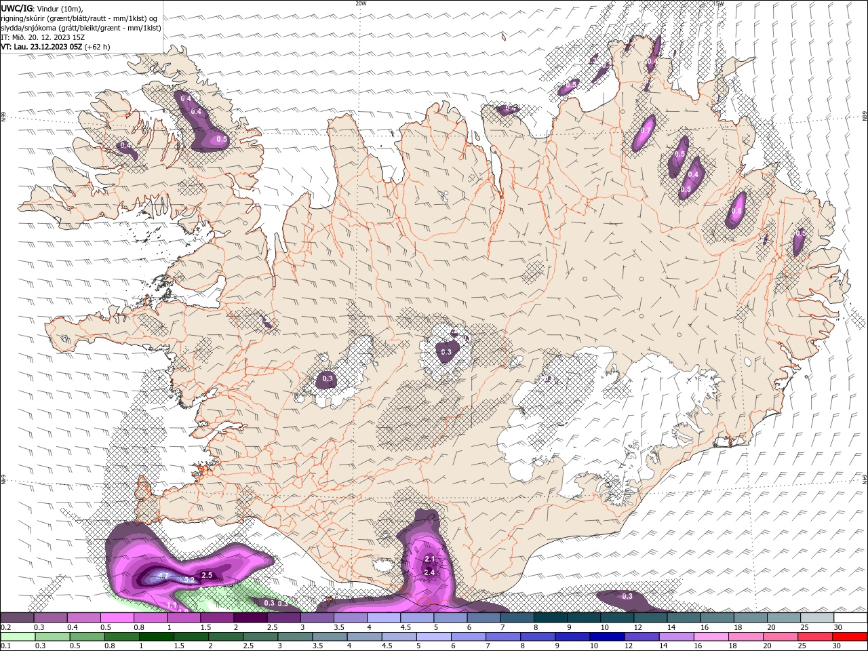Click the '3.2' snowfall value on the map
The image size is (868, 651).
pos(190,580)
